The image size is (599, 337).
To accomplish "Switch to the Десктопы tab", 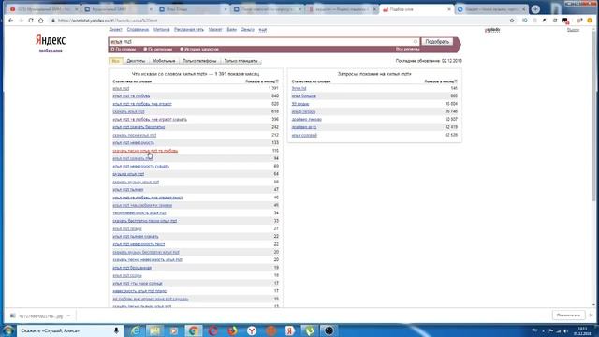I will (136, 61).
